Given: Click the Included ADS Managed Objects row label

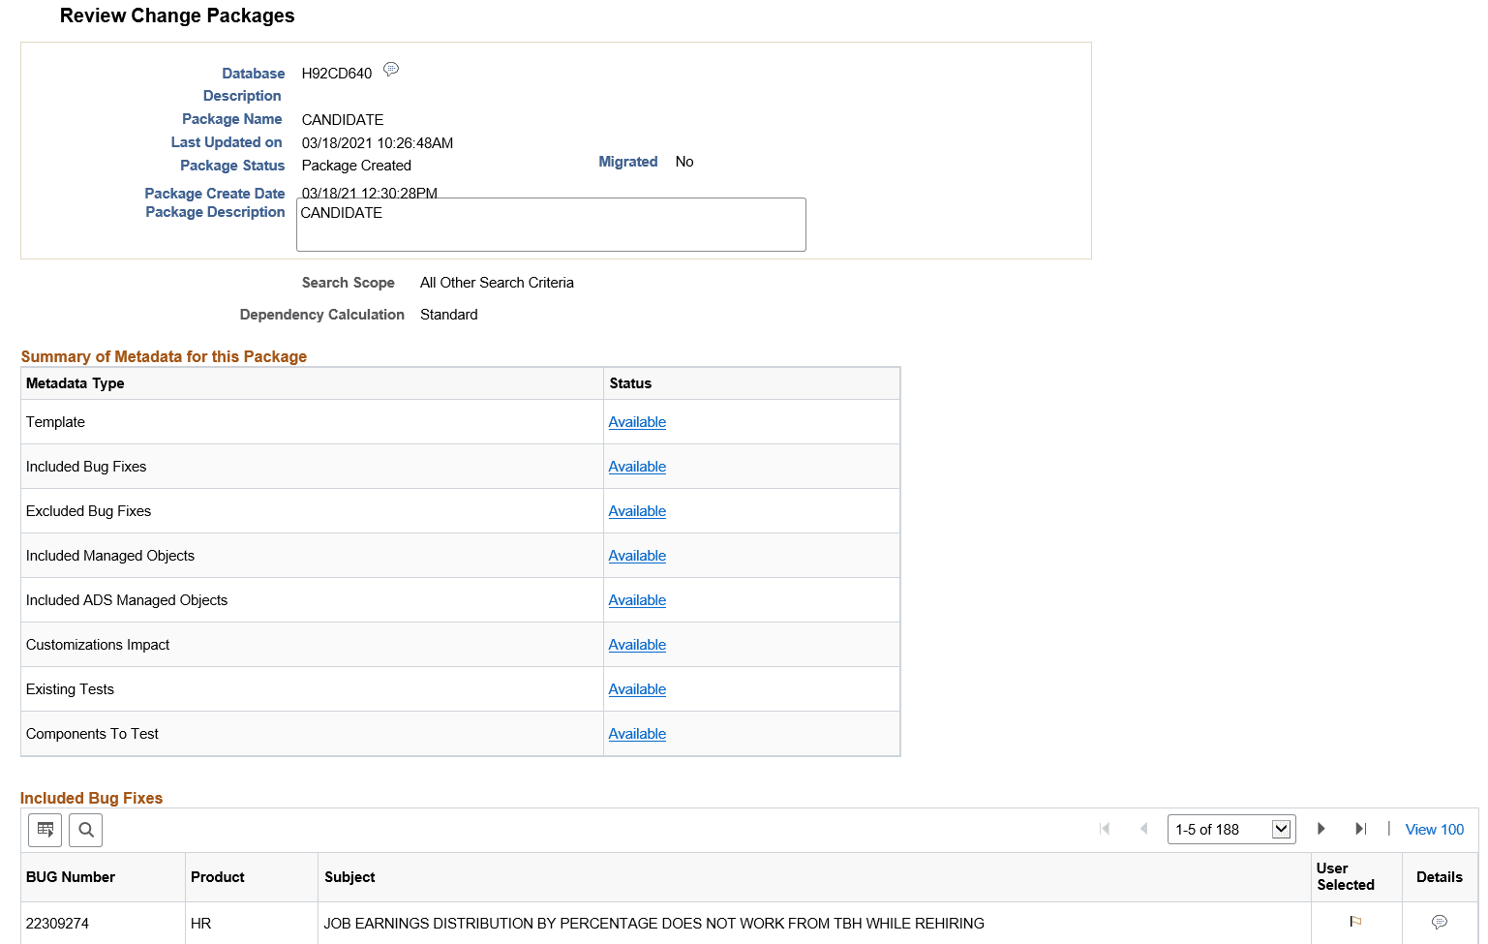Looking at the screenshot, I should [x=127, y=600].
